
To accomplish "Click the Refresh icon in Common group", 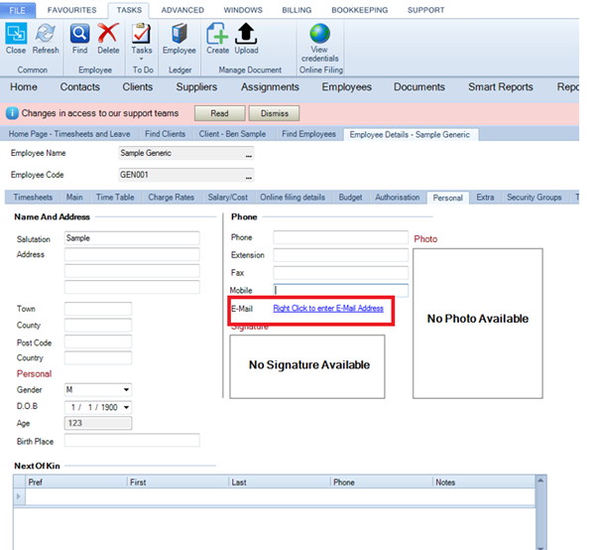I will pos(46,34).
